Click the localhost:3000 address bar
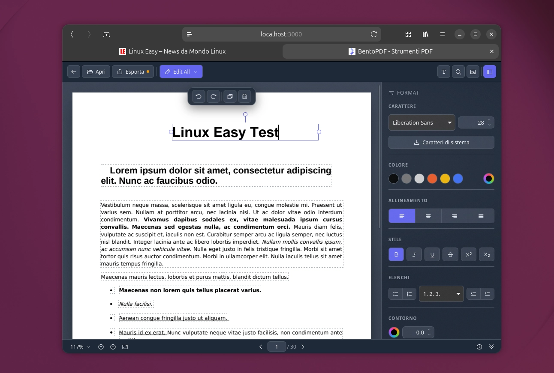554x373 pixels. pyautogui.click(x=281, y=34)
